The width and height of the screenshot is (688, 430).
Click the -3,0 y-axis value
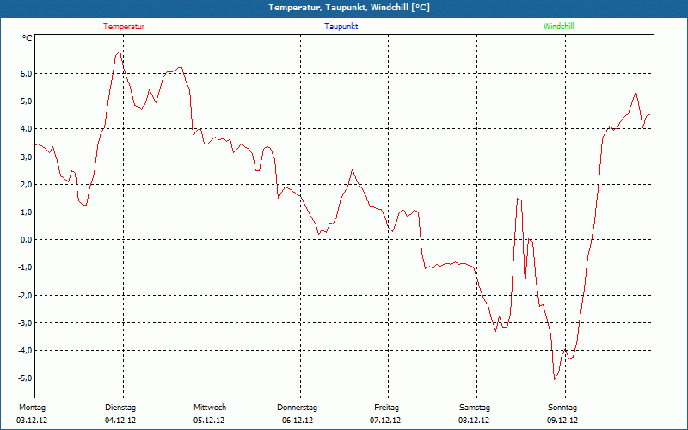click(x=25, y=323)
